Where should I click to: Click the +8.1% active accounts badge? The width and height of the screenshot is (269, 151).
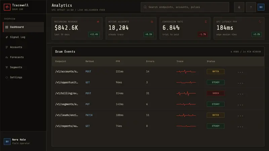click(x=148, y=34)
